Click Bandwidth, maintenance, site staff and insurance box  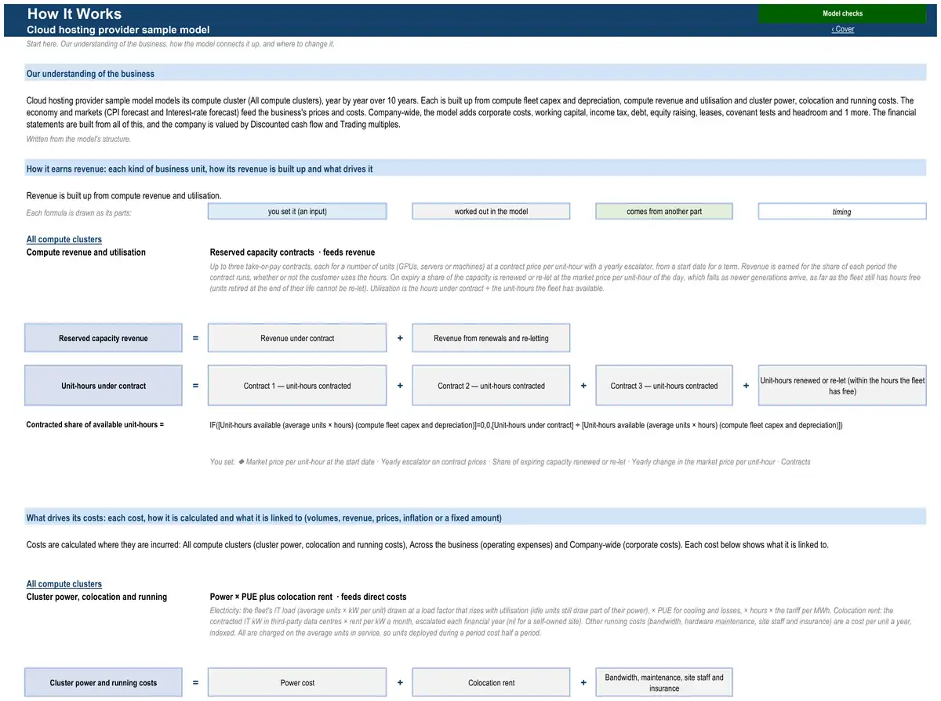664,682
